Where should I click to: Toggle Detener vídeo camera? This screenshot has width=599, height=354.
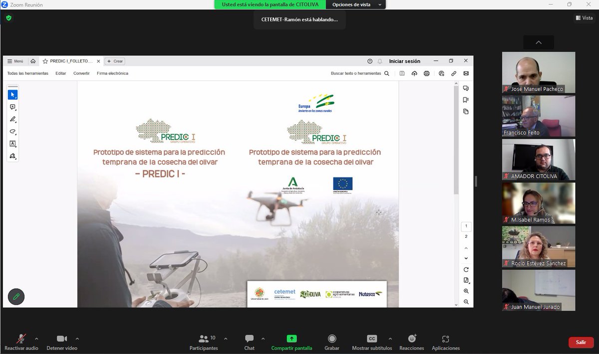(x=62, y=342)
